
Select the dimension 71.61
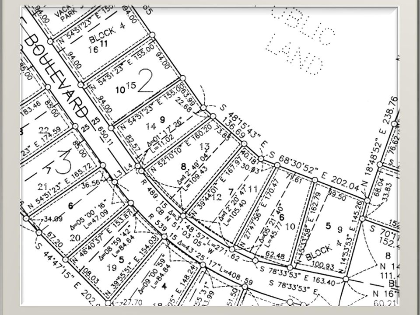pos(293,178)
